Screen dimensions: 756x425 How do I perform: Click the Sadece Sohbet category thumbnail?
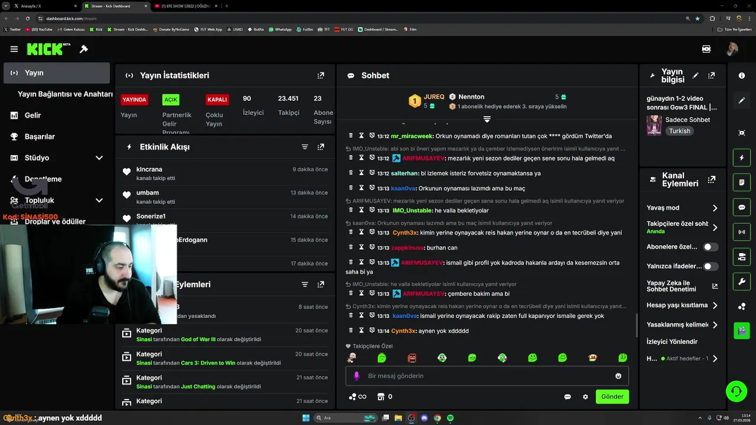[x=654, y=125]
